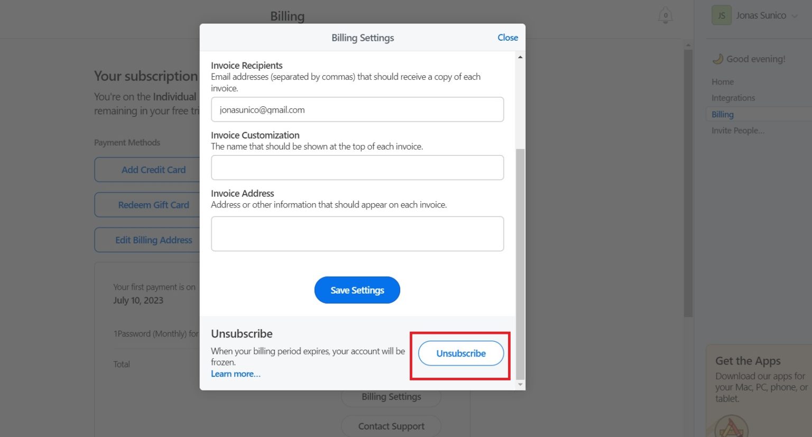Navigate to Home in the sidebar
This screenshot has width=812, height=437.
pyautogui.click(x=722, y=81)
